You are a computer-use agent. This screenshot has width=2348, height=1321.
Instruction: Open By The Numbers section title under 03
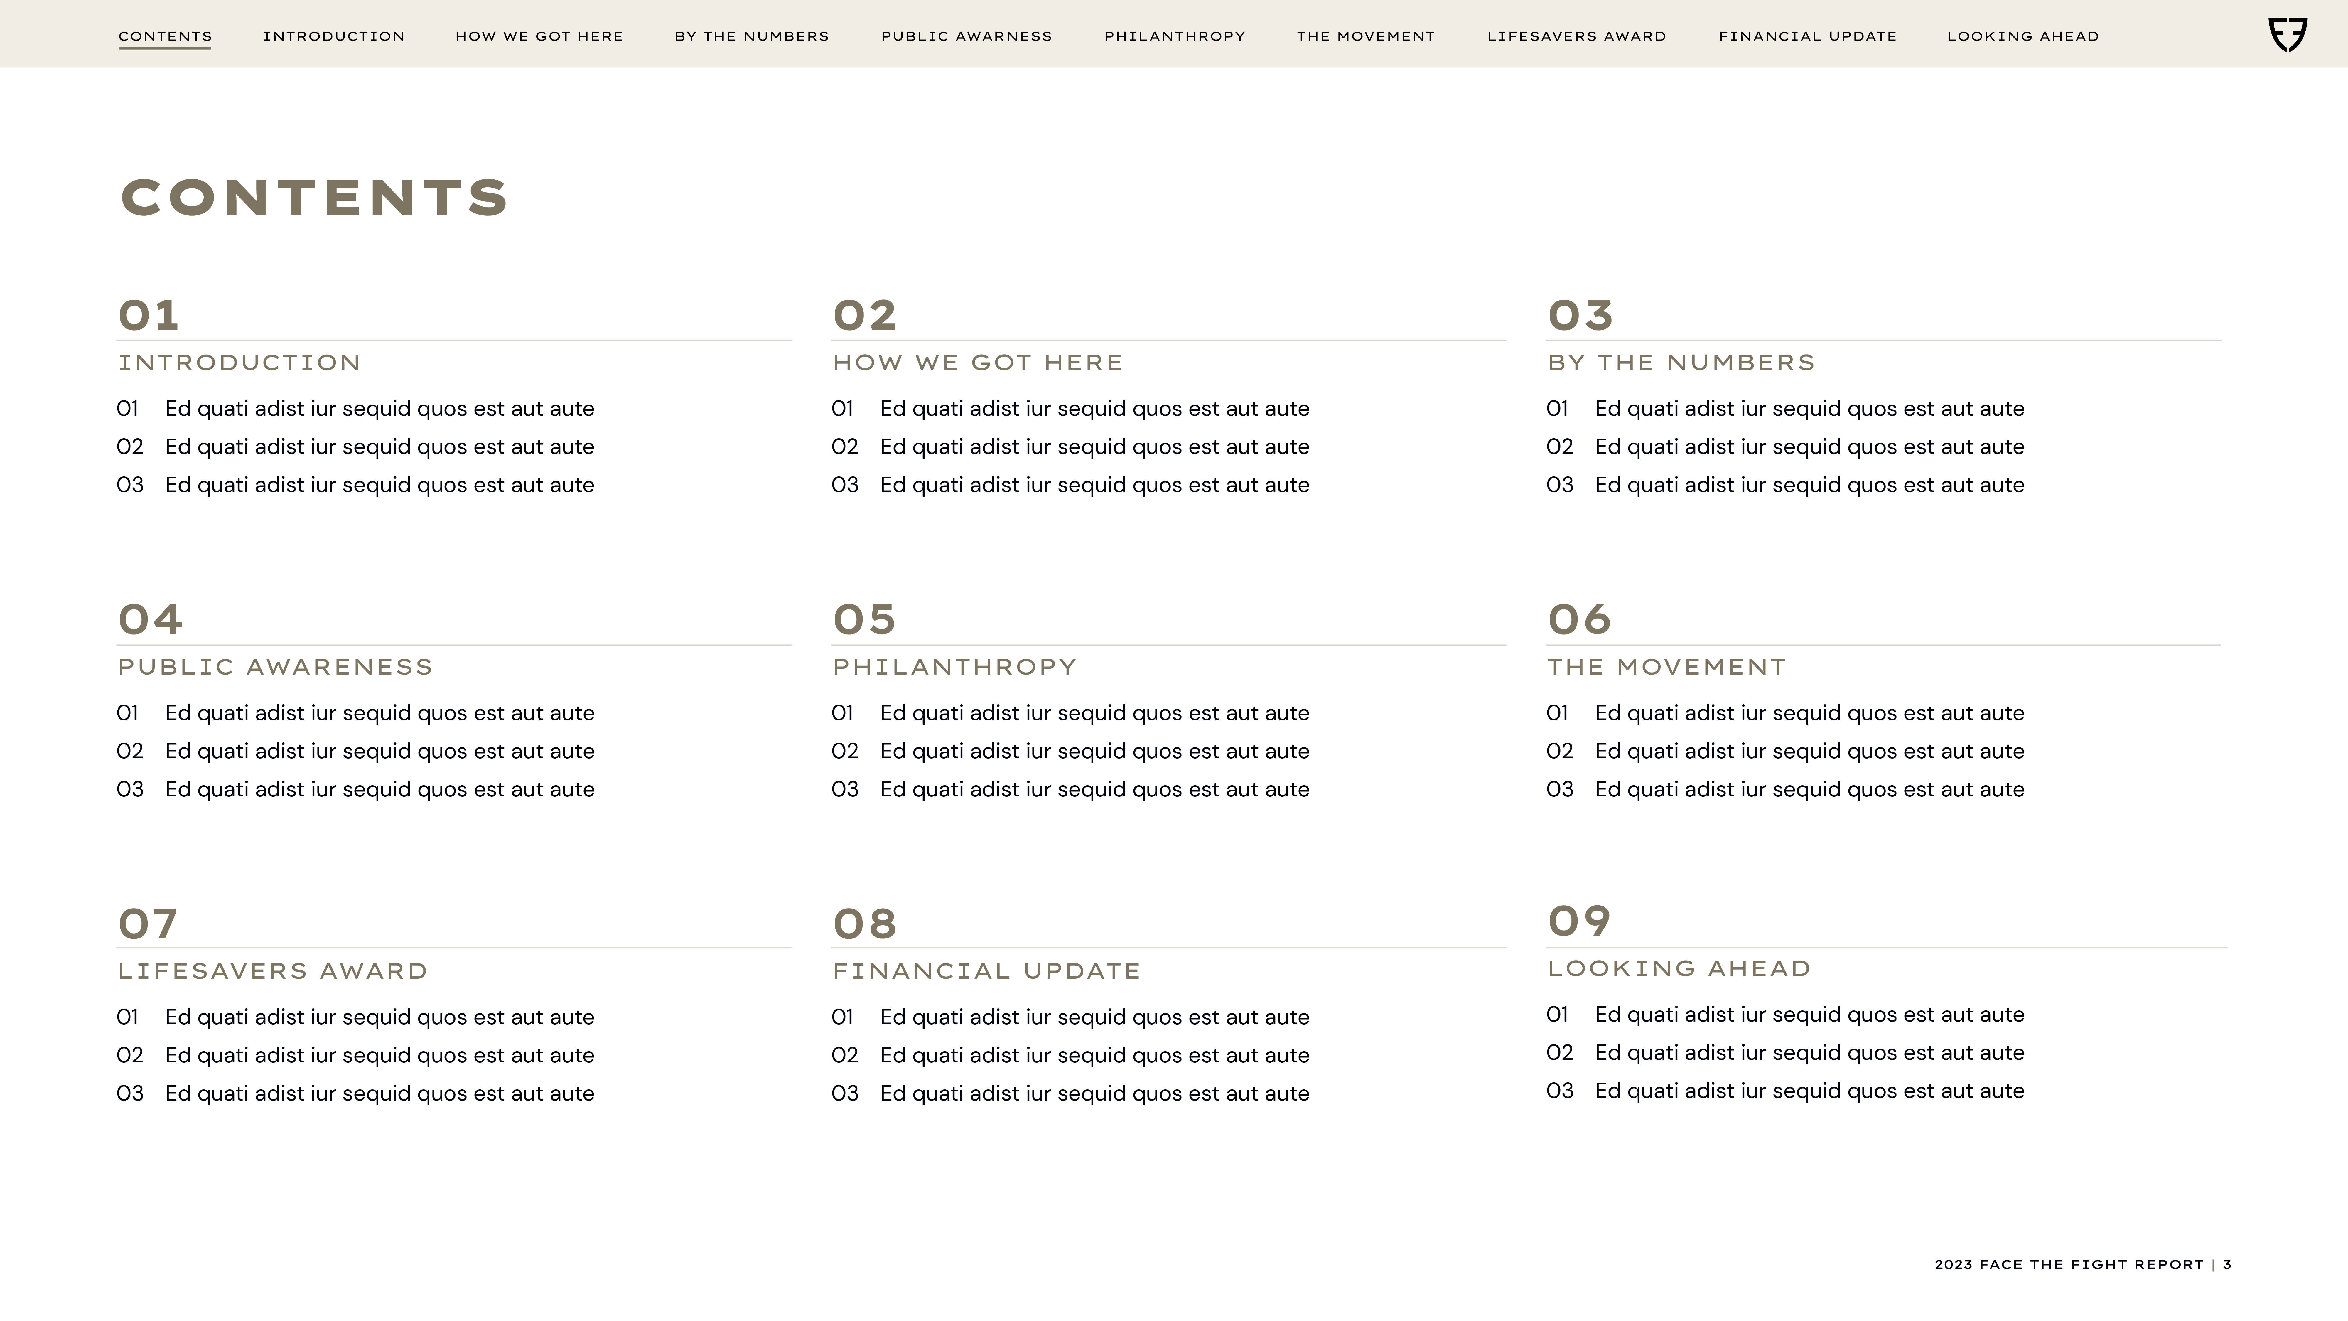[1682, 363]
